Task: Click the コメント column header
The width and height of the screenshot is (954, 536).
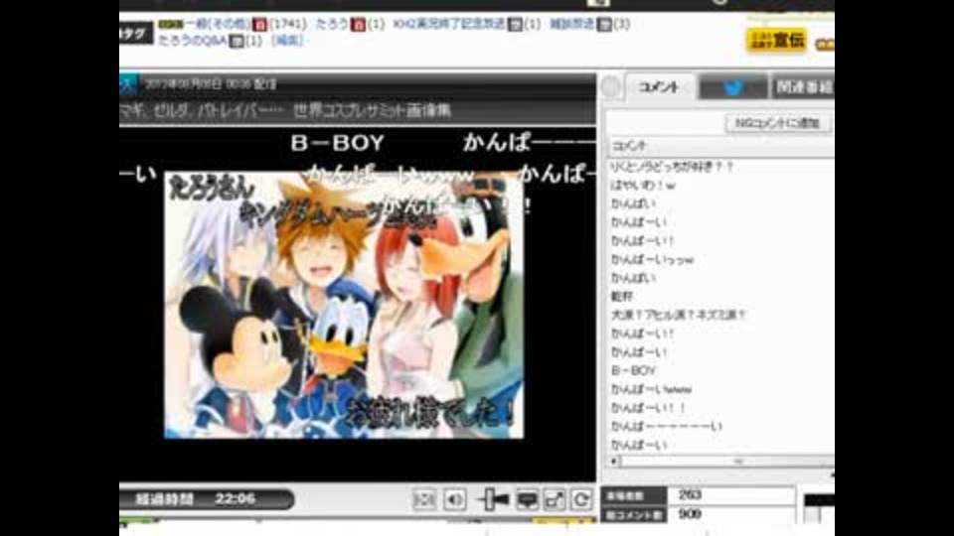Action: point(721,146)
